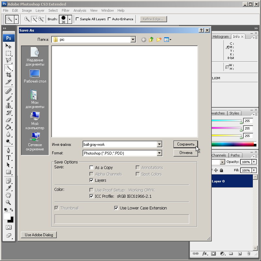The height and width of the screenshot is (261, 261).
Task: Enable Auto-Enhance checkbox
Action: pos(109,19)
